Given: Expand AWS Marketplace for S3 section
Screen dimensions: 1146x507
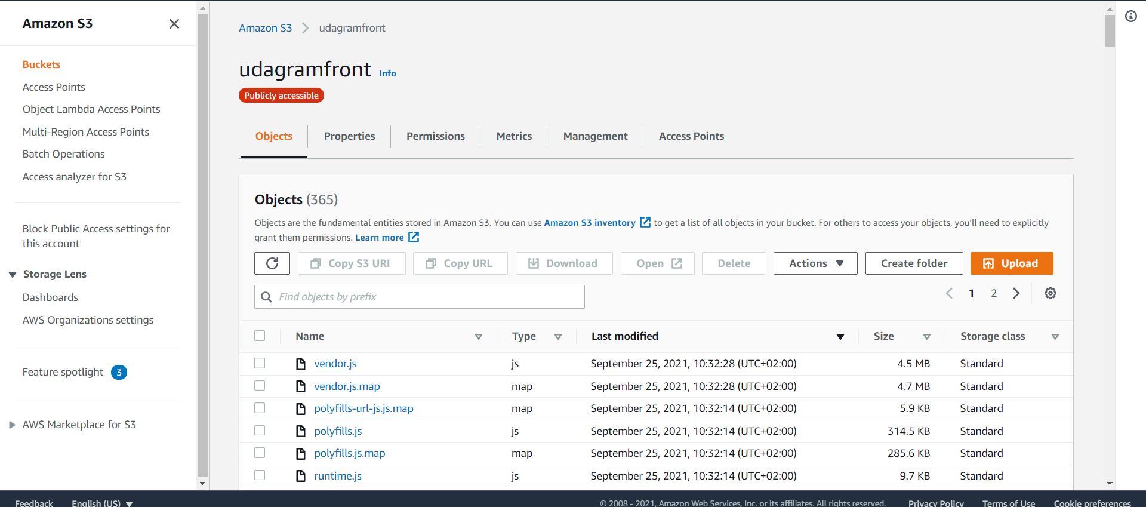Looking at the screenshot, I should pyautogui.click(x=12, y=425).
